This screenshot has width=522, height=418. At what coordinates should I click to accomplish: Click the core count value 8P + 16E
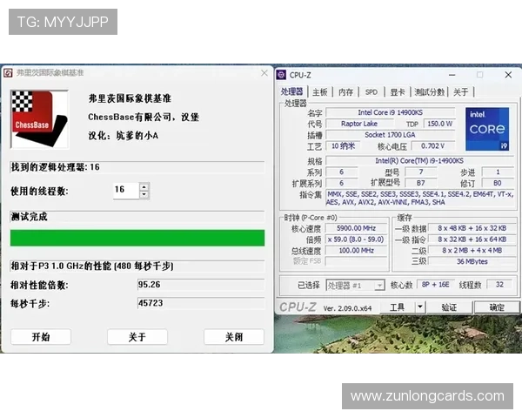click(435, 285)
